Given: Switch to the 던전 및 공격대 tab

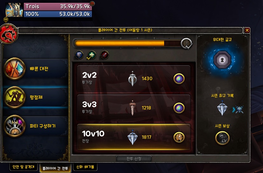Looking at the screenshot, I should 24,167.
